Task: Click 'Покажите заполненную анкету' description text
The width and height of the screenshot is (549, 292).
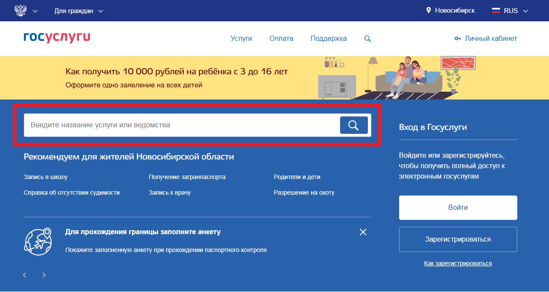Action: tap(166, 250)
